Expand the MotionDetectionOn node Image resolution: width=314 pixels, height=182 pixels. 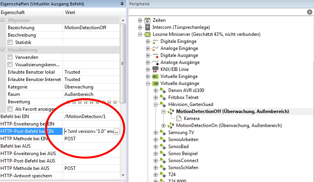coord(163,125)
